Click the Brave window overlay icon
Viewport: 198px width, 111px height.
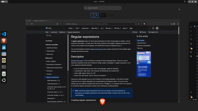[102, 101]
